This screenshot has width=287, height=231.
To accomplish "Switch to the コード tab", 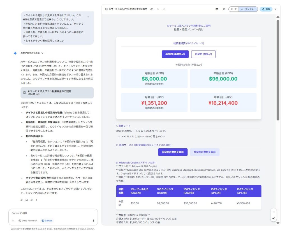I will (234, 9).
